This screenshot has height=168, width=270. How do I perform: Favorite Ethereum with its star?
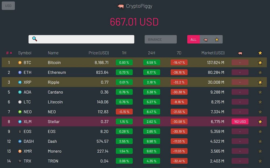(x=260, y=72)
